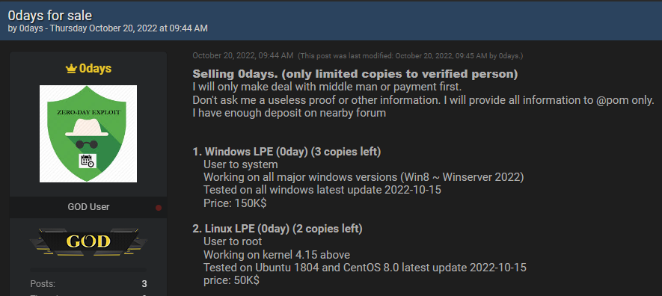
Task: Click the post timestamp October 20, 2022, 09:44 AM
Action: tap(243, 55)
